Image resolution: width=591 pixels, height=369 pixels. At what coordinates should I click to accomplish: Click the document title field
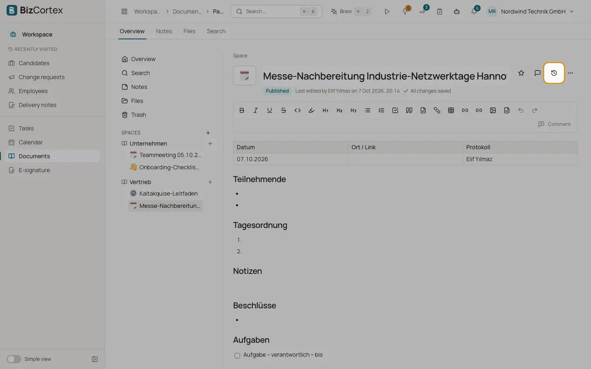point(385,76)
